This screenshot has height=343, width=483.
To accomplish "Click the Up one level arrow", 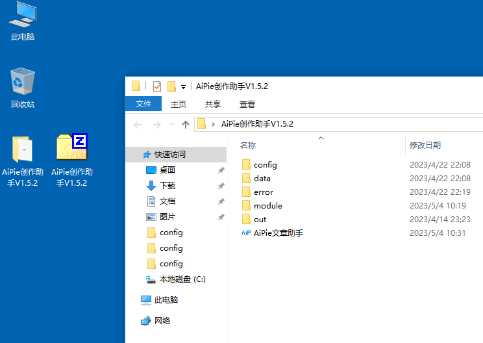I will tap(186, 125).
